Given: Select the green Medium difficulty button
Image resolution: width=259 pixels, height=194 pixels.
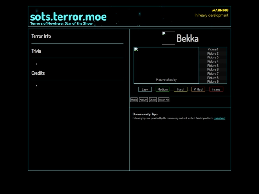Looking at the screenshot, I should tap(163, 89).
